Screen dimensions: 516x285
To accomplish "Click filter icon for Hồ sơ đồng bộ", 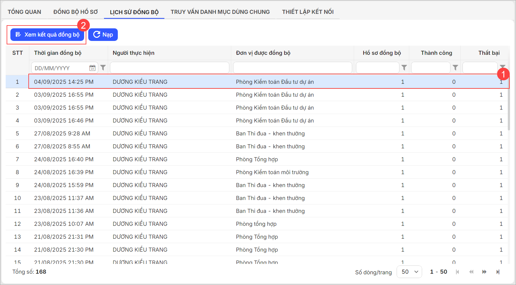I will [404, 68].
